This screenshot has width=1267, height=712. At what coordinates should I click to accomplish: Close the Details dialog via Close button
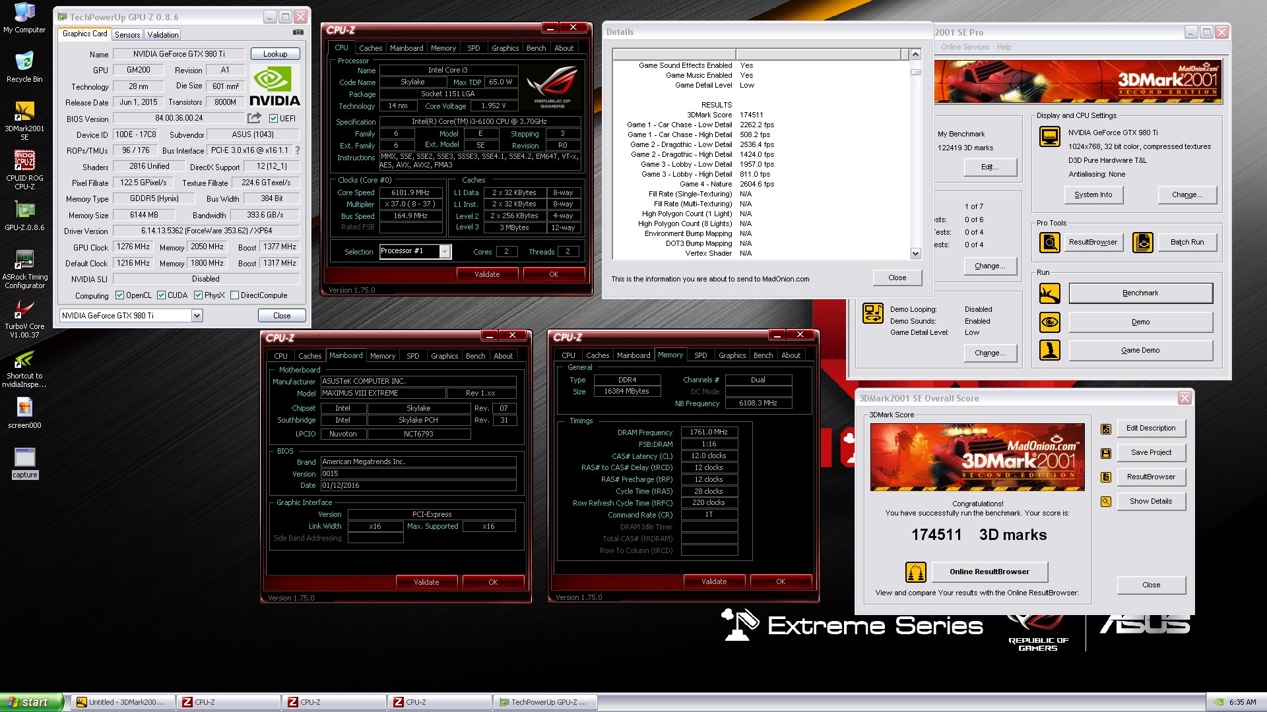[897, 278]
